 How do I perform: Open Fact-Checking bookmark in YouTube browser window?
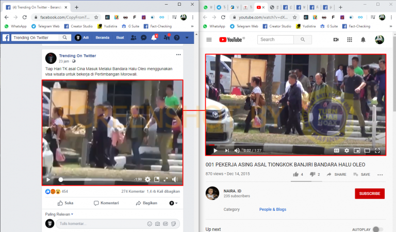(356, 26)
